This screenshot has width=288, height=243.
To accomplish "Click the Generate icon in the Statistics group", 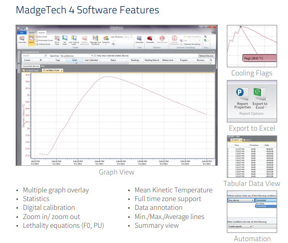I will (150, 38).
